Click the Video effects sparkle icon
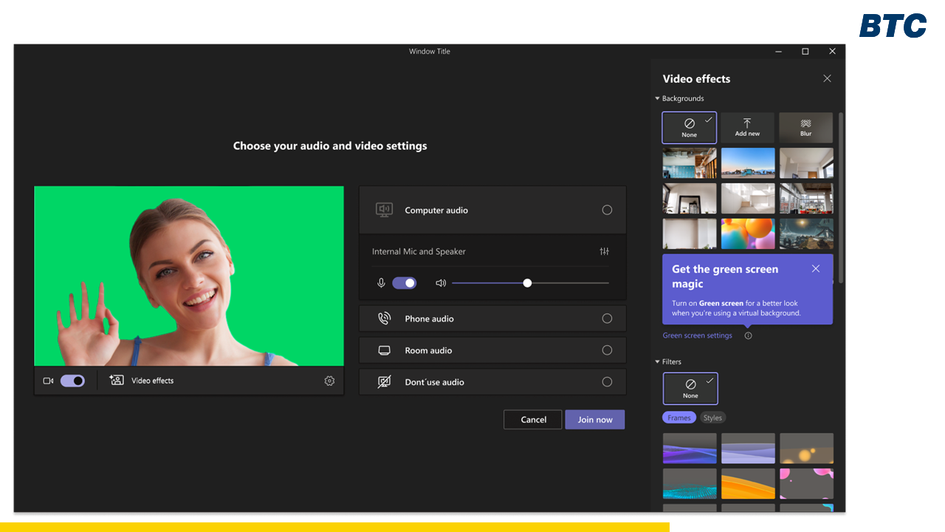The width and height of the screenshot is (945, 532). coord(117,381)
